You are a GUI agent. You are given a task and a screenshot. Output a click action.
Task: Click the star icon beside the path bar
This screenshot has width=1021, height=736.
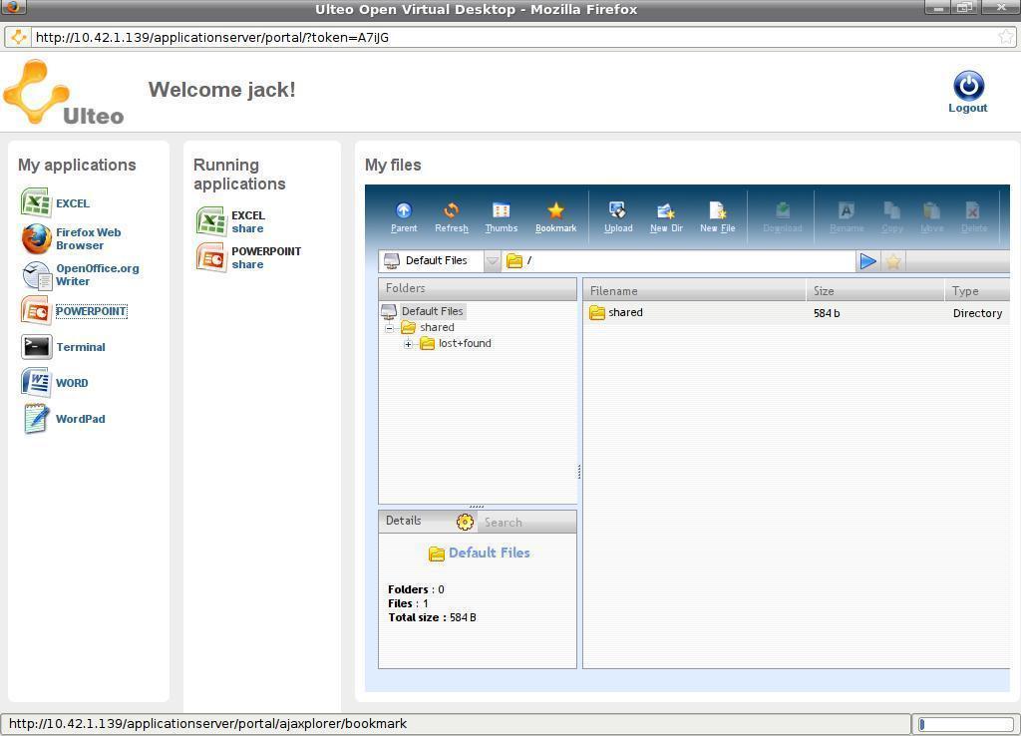click(x=892, y=261)
